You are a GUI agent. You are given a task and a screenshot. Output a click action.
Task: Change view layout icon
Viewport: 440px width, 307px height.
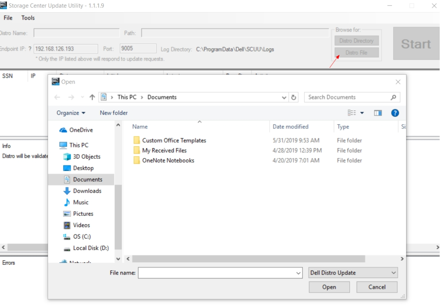click(x=352, y=113)
